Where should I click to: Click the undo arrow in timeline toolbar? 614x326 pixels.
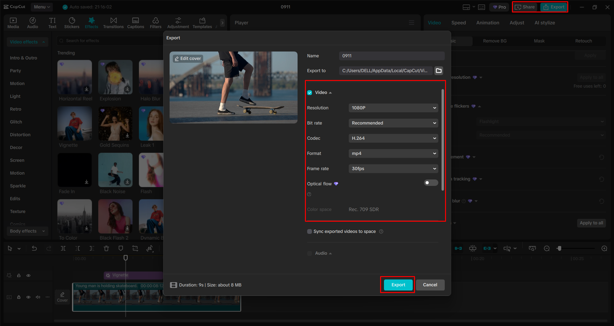point(34,248)
